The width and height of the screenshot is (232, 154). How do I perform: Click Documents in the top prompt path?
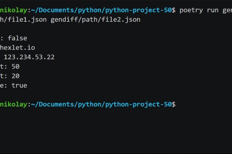click(52, 10)
